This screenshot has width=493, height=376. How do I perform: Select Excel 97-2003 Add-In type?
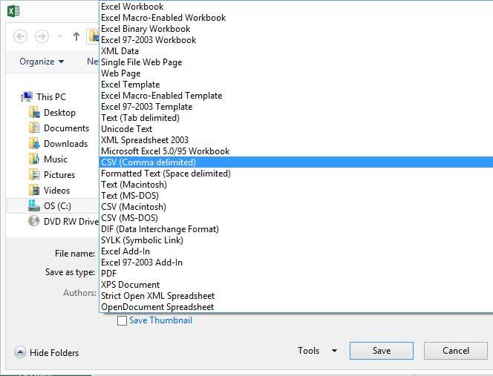point(296,263)
